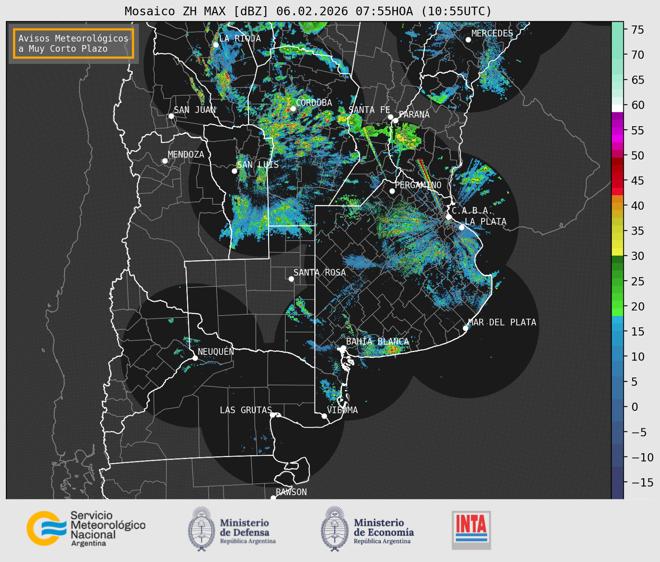The image size is (660, 562).
Task: Click the Servicio Meteorológico Nacional logo
Action: coord(86,528)
